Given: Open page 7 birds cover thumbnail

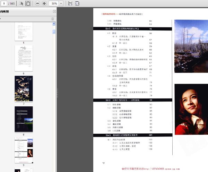Looking at the screenshot, I should pos(24,88).
